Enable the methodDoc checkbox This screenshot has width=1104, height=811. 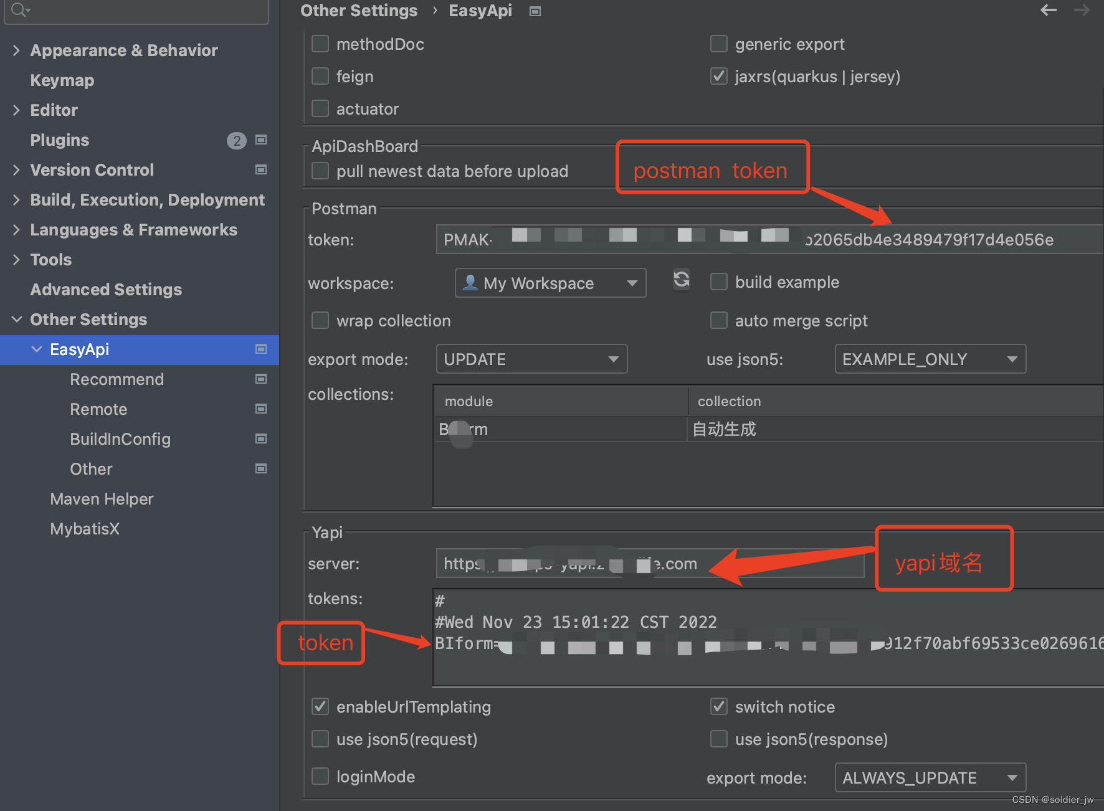[x=320, y=44]
